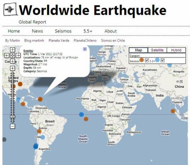Image resolution: width=190 pixels, height=165 pixels.
Task: Zoom out with the minus button
Action: pos(13,127)
